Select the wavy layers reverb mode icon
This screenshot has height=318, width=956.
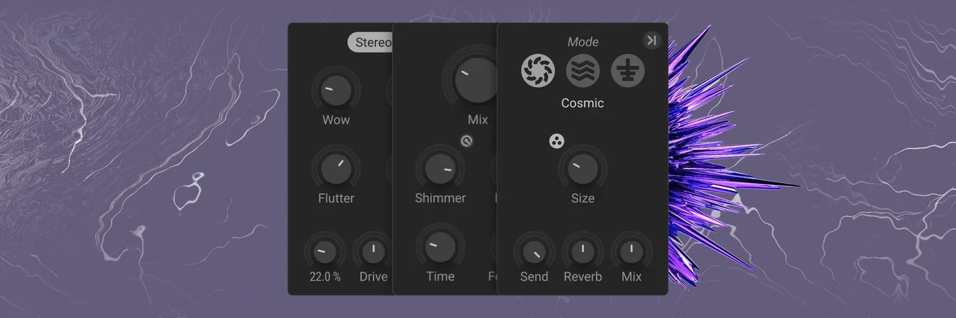[x=583, y=70]
